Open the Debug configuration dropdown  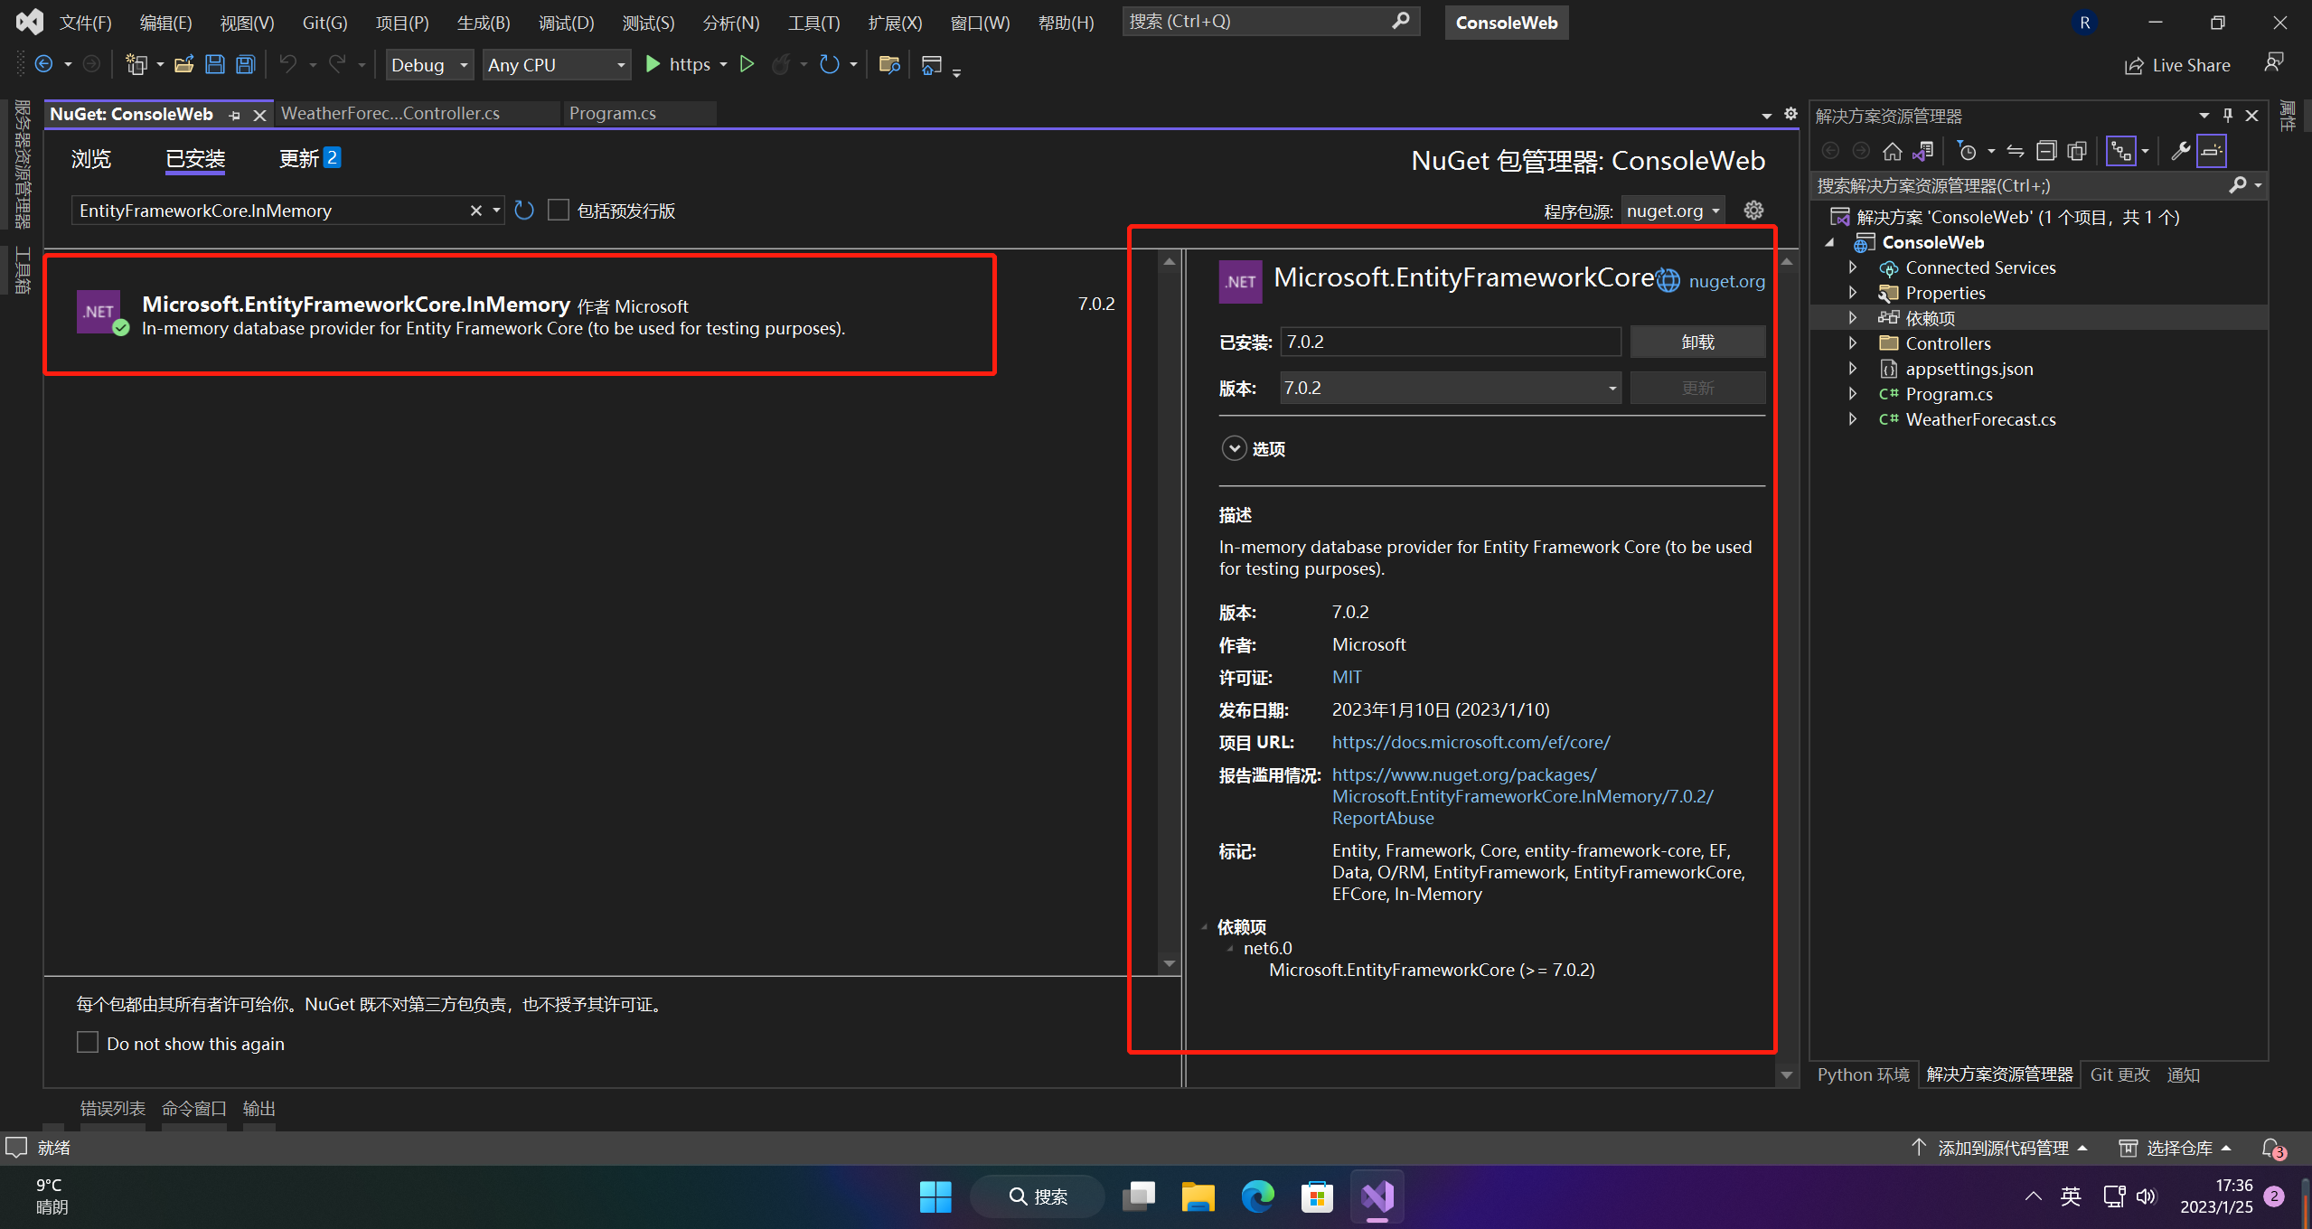(429, 65)
